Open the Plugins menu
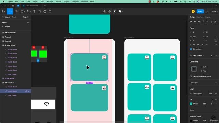 click(66, 1)
